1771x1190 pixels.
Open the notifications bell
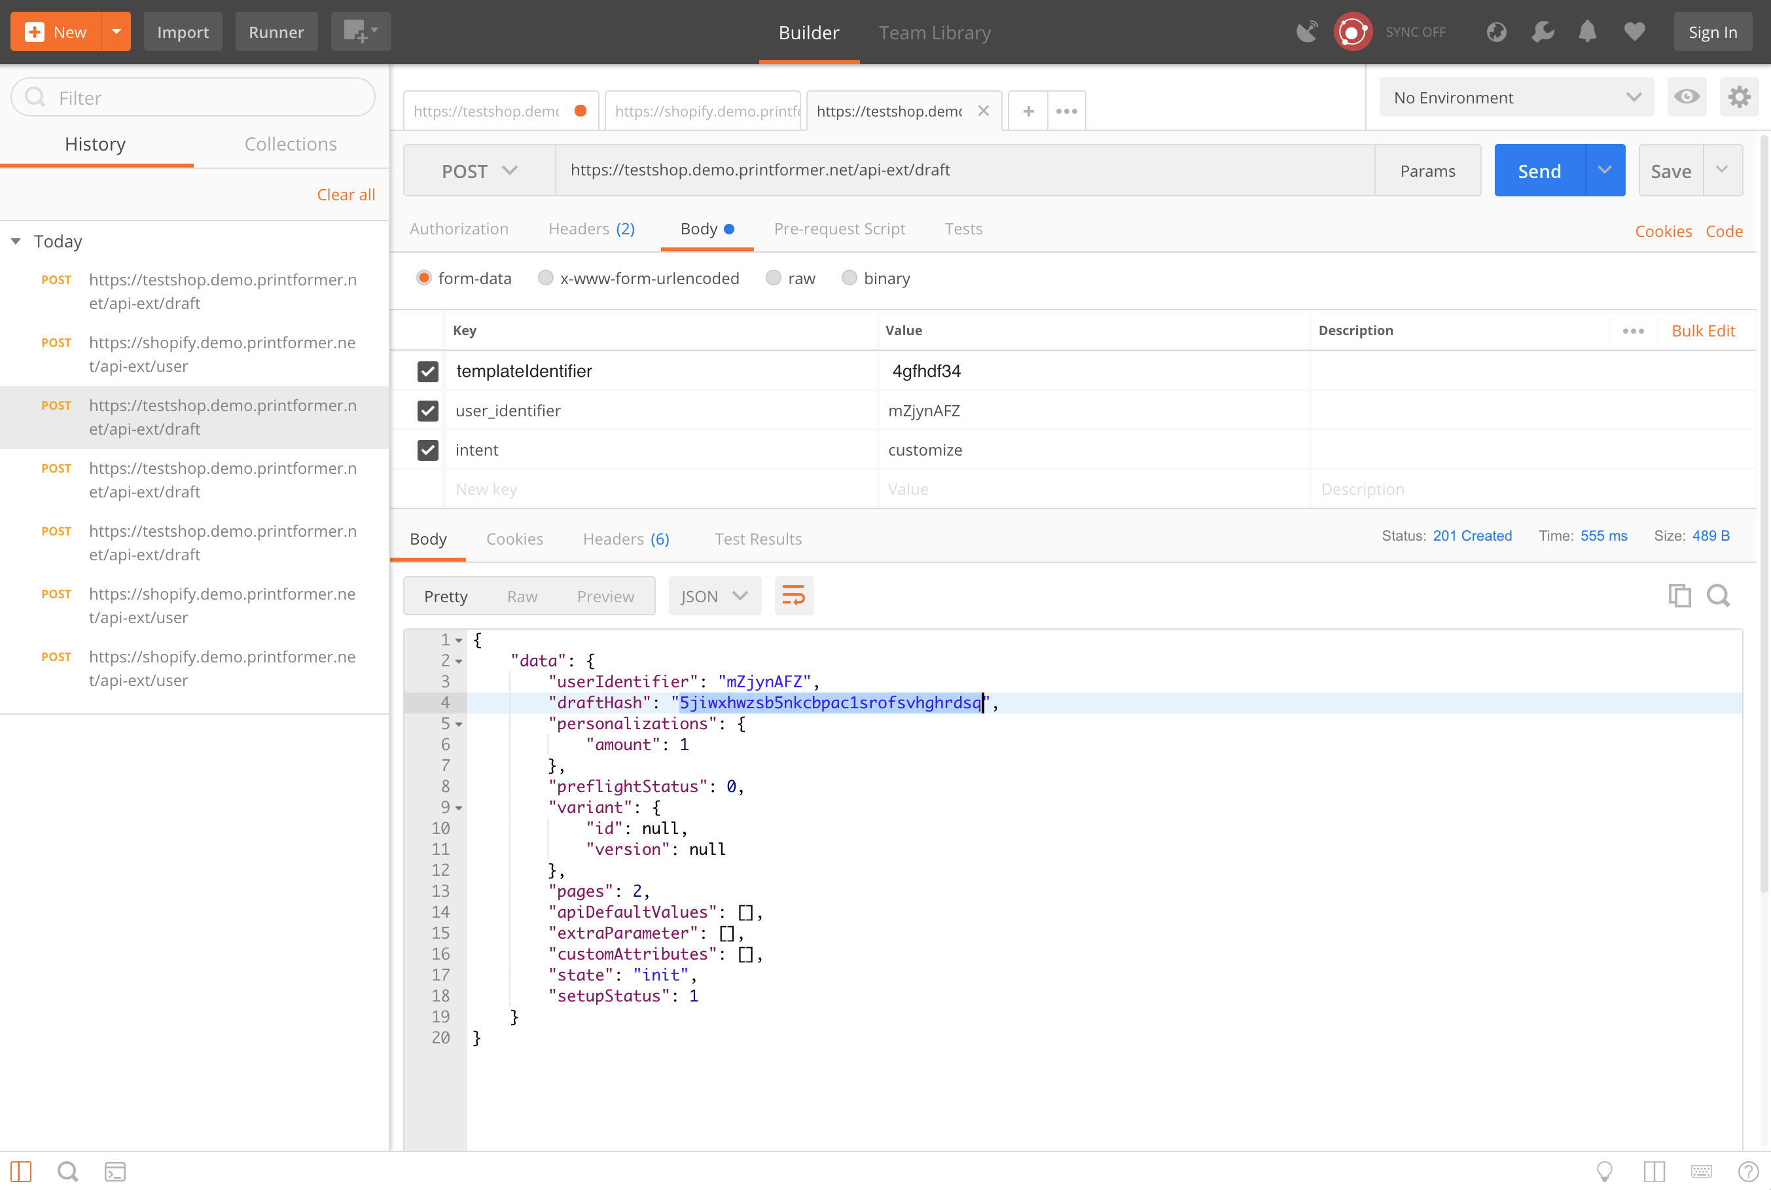pyautogui.click(x=1587, y=32)
